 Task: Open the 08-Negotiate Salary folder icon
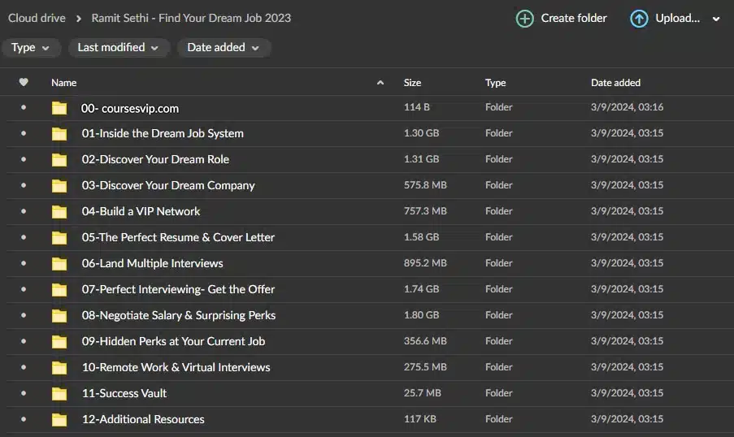(x=59, y=316)
